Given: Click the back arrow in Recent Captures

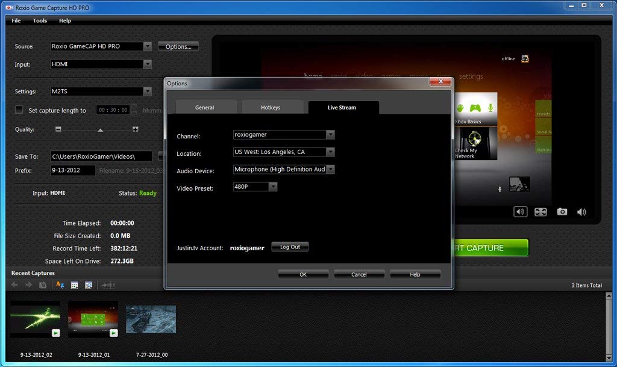Looking at the screenshot, I should 15,285.
